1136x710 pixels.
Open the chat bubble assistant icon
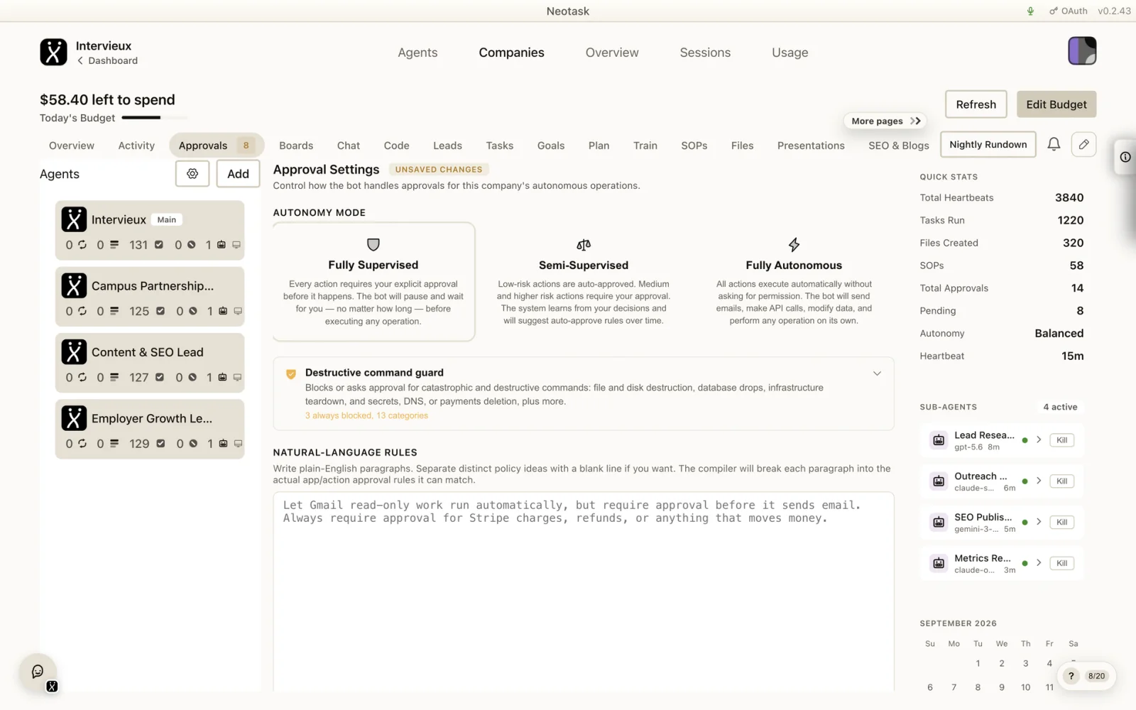click(x=38, y=672)
